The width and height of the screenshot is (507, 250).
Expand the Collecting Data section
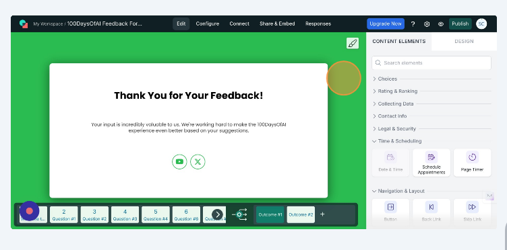pos(393,103)
